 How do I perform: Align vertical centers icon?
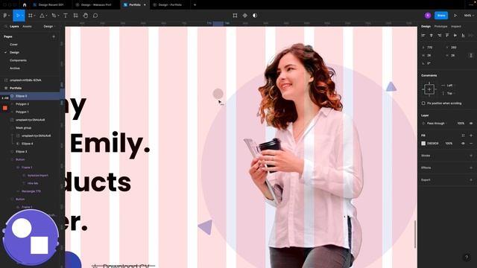click(x=455, y=36)
